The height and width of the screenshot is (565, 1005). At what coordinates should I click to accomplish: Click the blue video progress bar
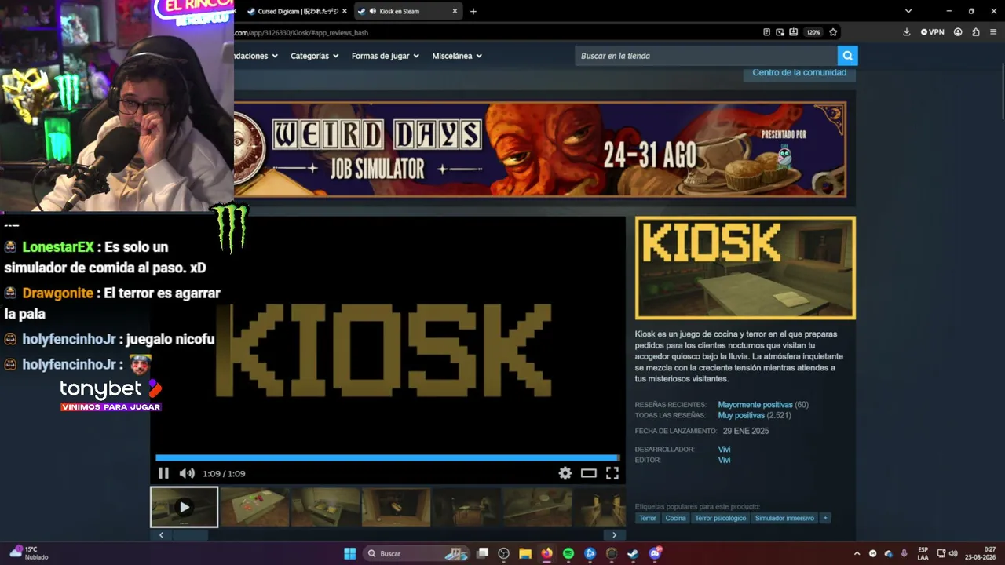click(x=387, y=457)
